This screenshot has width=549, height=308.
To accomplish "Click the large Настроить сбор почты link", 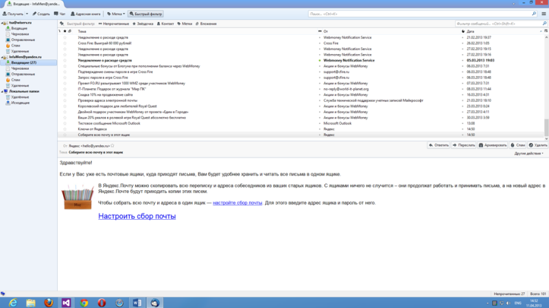I will pos(137,216).
